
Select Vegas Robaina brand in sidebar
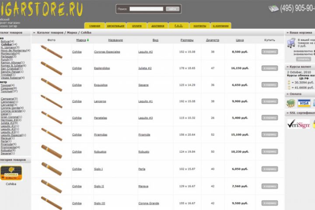(10, 78)
